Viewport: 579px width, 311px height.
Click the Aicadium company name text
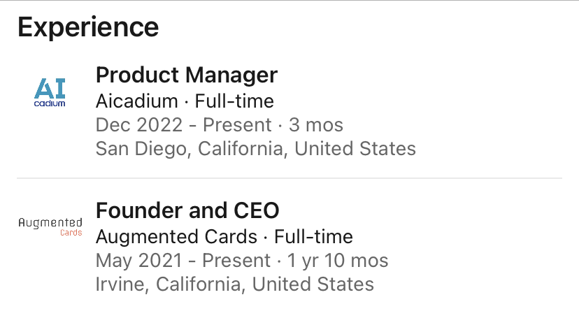(x=136, y=101)
